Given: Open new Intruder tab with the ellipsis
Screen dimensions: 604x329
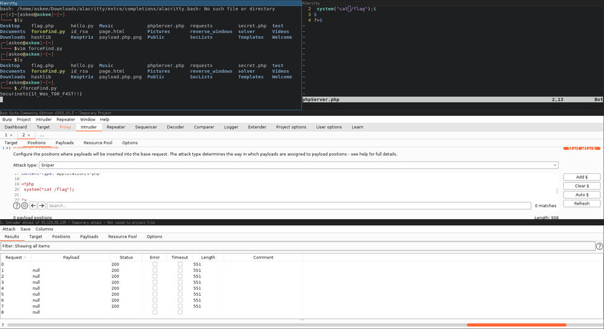Looking at the screenshot, I should (x=42, y=135).
